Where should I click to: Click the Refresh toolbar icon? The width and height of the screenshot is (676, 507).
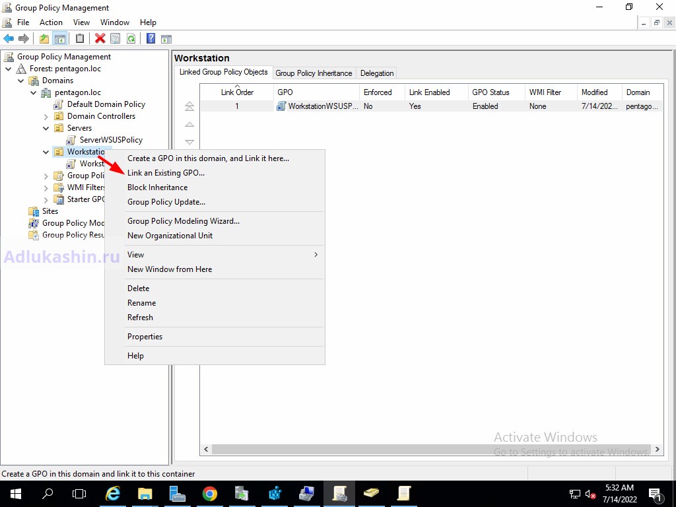(x=131, y=39)
